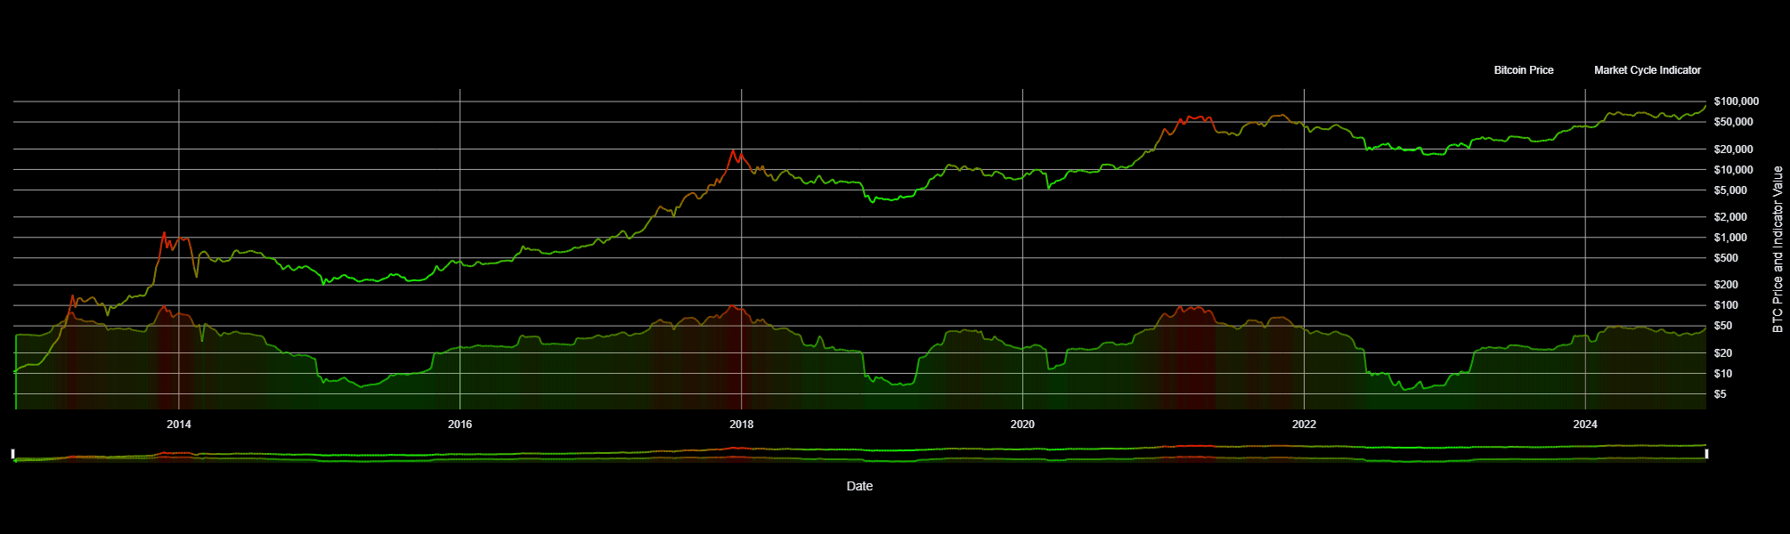Click the 2022 x-axis label
1790x534 pixels.
(1304, 425)
